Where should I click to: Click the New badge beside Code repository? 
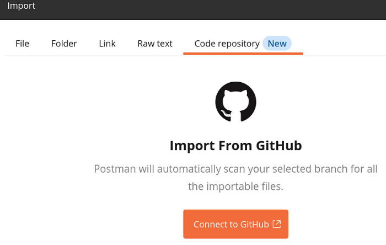pos(277,44)
